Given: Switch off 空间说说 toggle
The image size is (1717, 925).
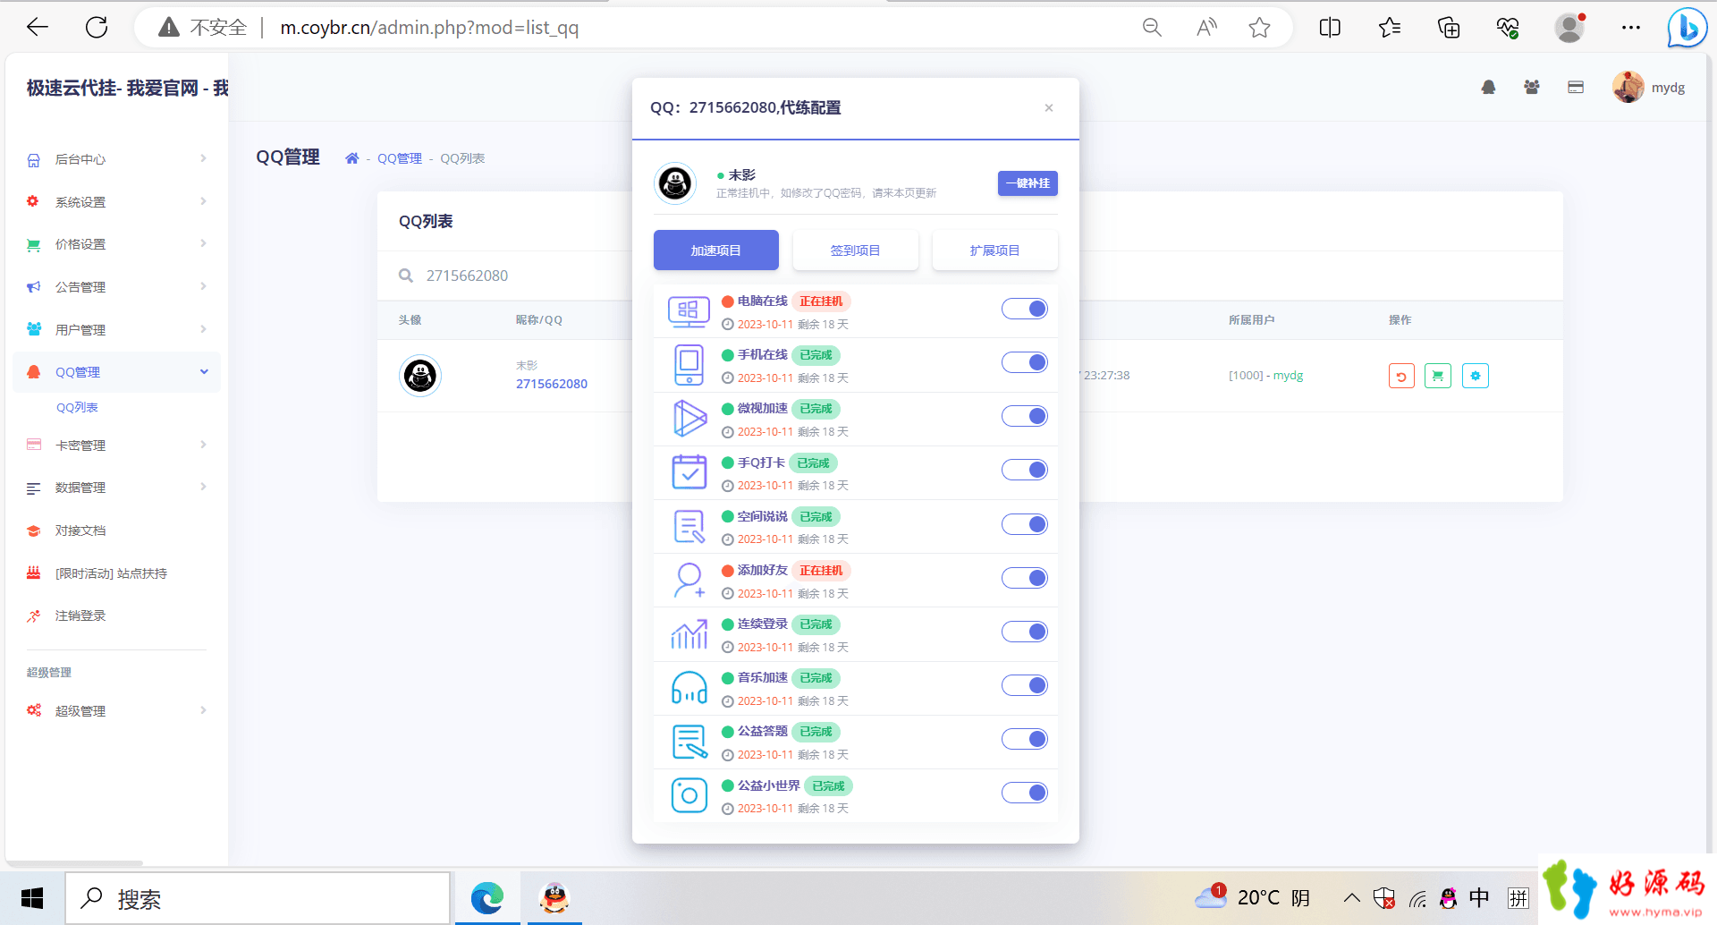Looking at the screenshot, I should tap(1024, 524).
